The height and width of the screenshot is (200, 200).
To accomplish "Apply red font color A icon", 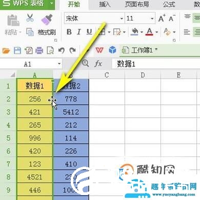I will [149, 32].
